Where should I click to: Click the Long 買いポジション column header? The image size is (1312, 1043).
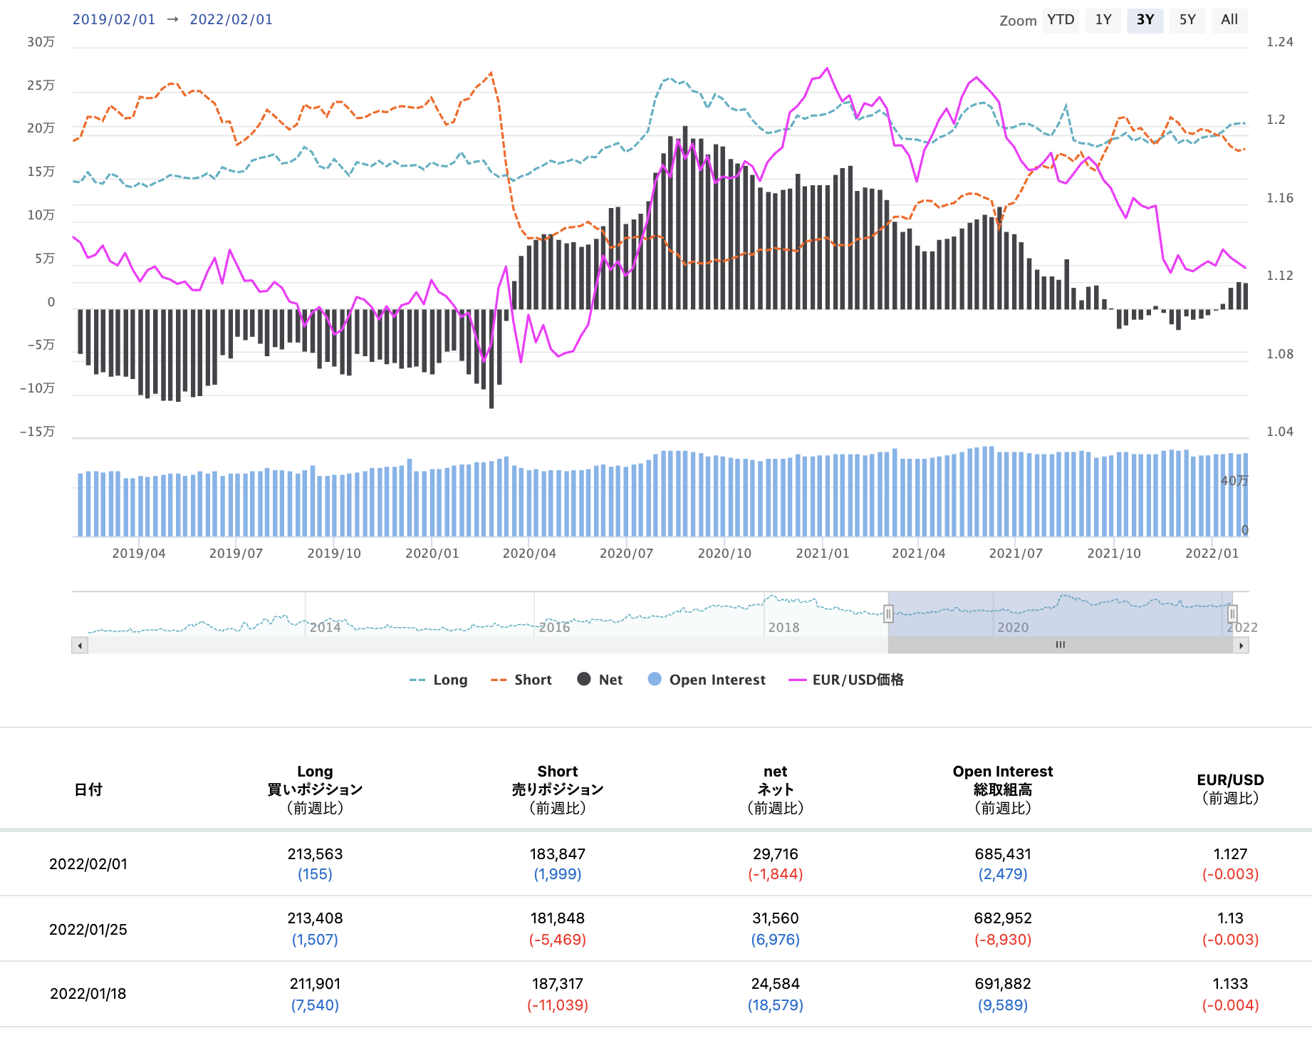coord(315,789)
